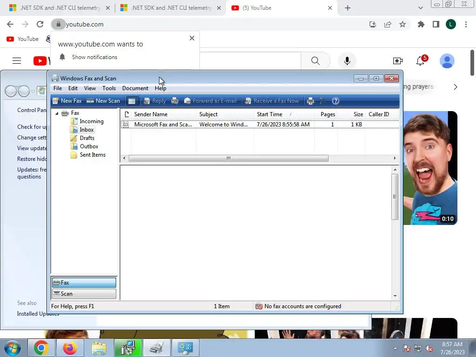
Task: Click the YouTube voice search microphone
Action: (x=347, y=61)
